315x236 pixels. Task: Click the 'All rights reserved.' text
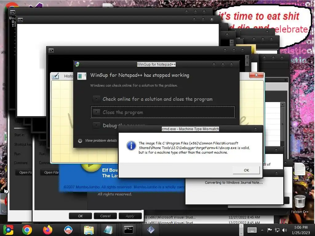(115, 194)
